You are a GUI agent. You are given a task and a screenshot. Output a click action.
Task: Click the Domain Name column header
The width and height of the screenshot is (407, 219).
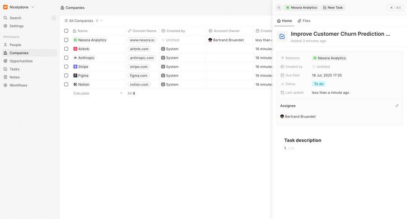pos(142,31)
